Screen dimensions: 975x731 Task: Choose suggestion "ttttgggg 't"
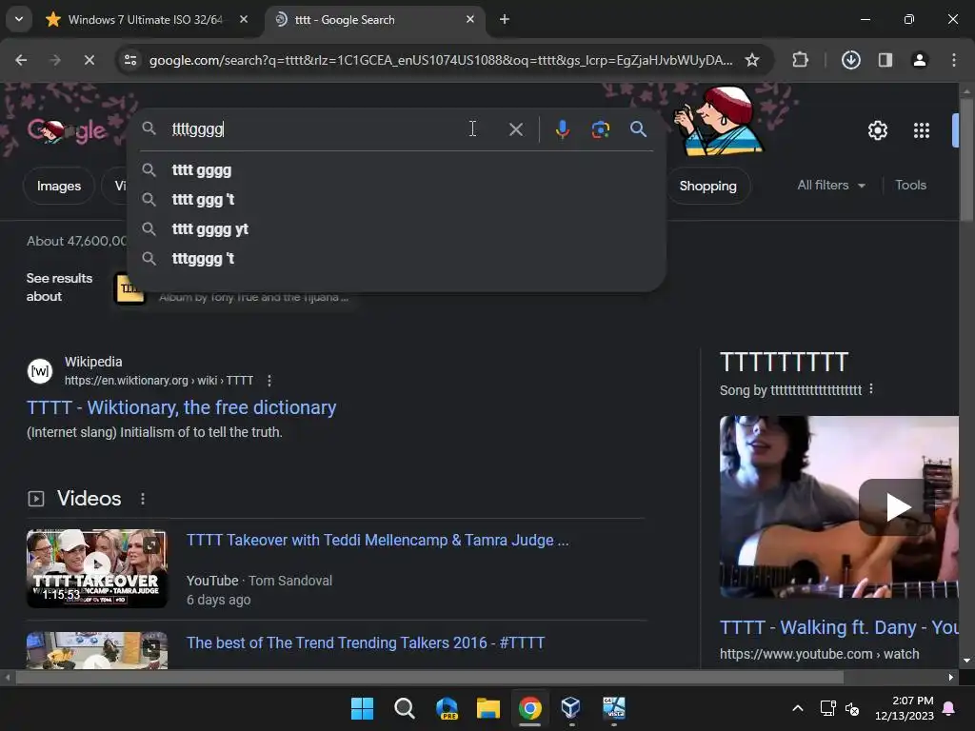tap(396, 259)
